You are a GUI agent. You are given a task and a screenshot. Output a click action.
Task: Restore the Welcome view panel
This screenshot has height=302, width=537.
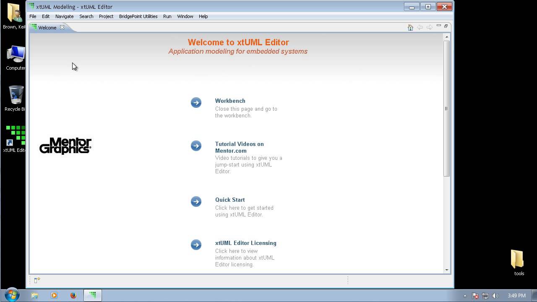pyautogui.click(x=446, y=26)
